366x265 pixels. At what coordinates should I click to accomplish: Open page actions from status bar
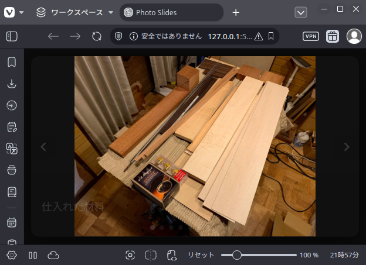[172, 255]
